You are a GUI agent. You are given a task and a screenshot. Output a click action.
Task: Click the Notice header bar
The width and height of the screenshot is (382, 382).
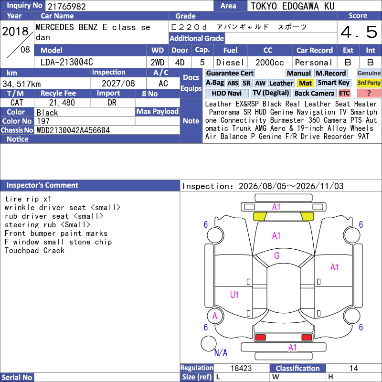[90, 139]
